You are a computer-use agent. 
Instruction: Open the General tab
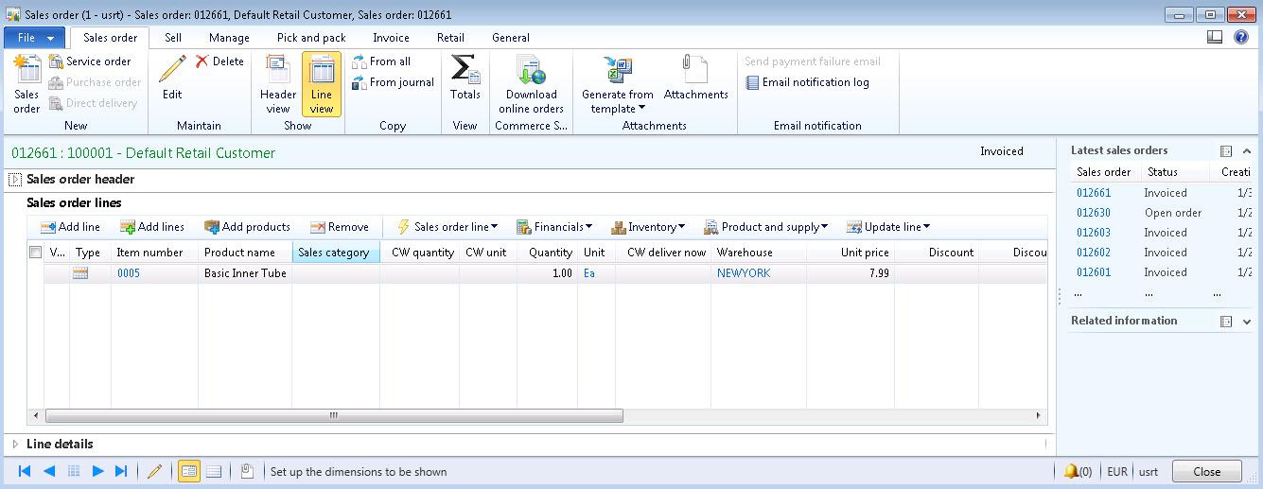point(511,38)
